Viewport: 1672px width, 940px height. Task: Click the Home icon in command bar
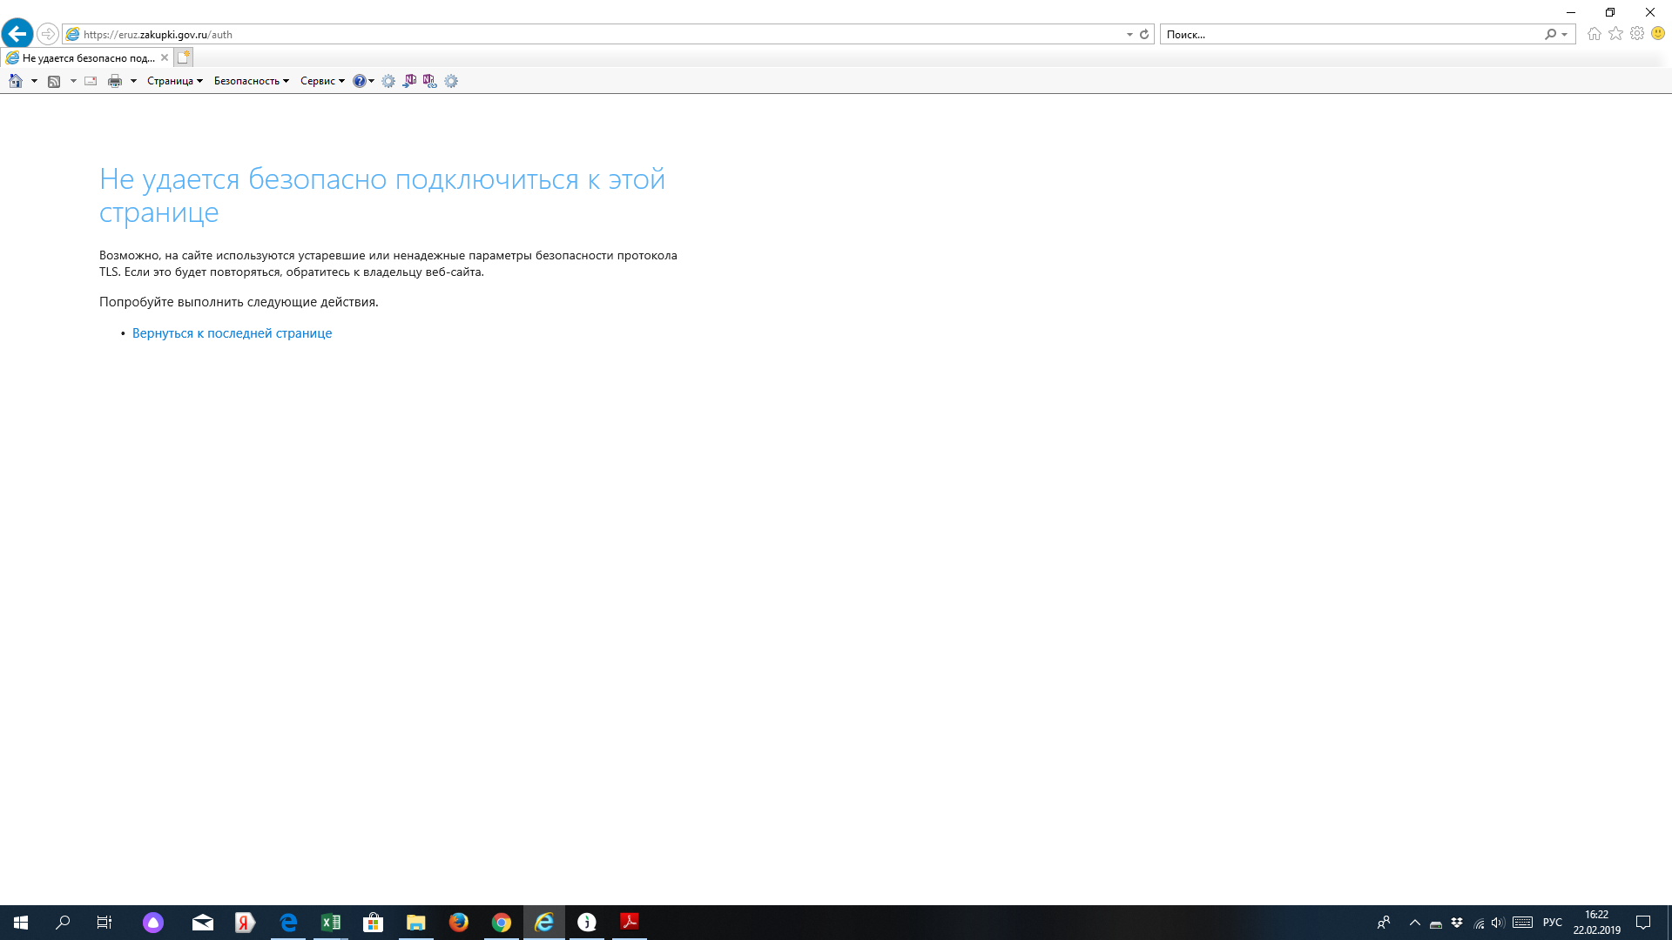point(16,81)
